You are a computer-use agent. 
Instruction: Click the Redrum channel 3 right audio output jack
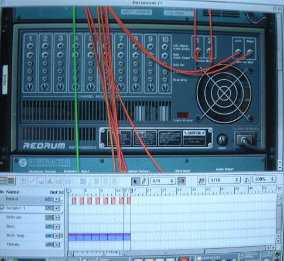click(x=60, y=55)
